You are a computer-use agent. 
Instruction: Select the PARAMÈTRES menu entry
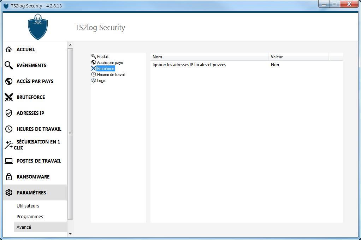tap(35, 193)
